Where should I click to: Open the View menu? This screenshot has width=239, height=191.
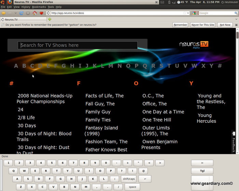coord(16,7)
